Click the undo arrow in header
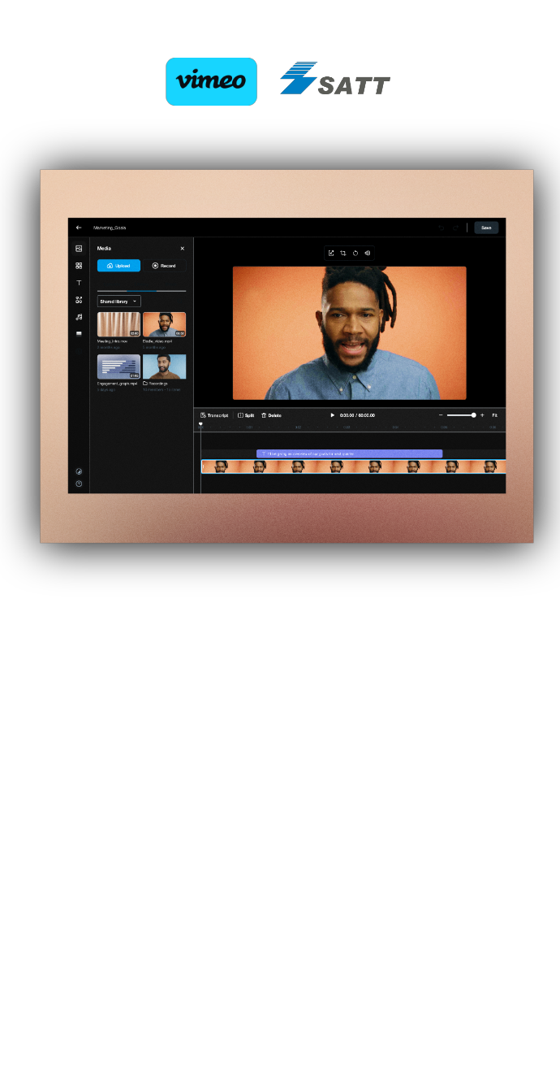The height and width of the screenshot is (1089, 560). 442,228
